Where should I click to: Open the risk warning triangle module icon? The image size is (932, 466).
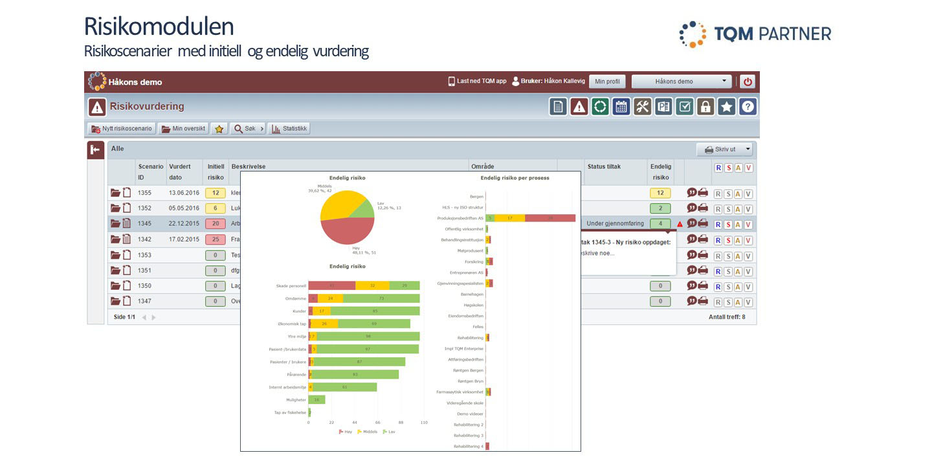click(x=579, y=107)
